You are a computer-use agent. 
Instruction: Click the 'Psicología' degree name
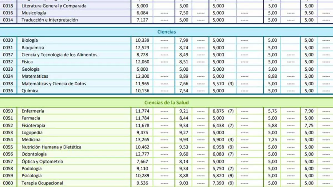(x=32, y=176)
